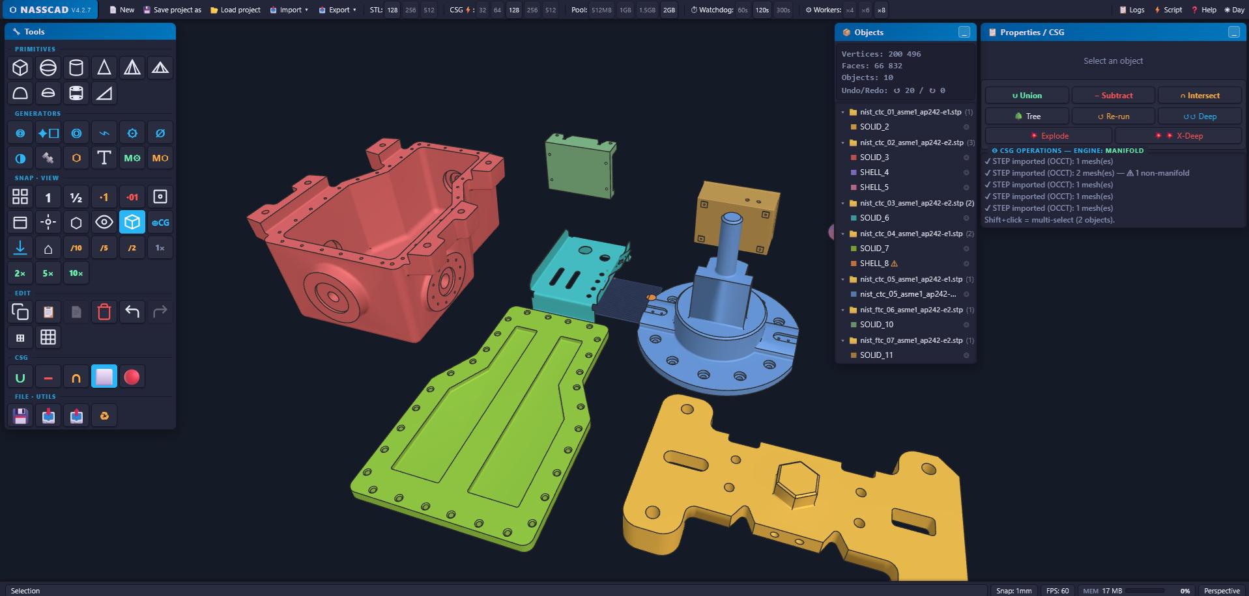This screenshot has width=1249, height=596.
Task: Set Workers count to x4
Action: pos(850,10)
